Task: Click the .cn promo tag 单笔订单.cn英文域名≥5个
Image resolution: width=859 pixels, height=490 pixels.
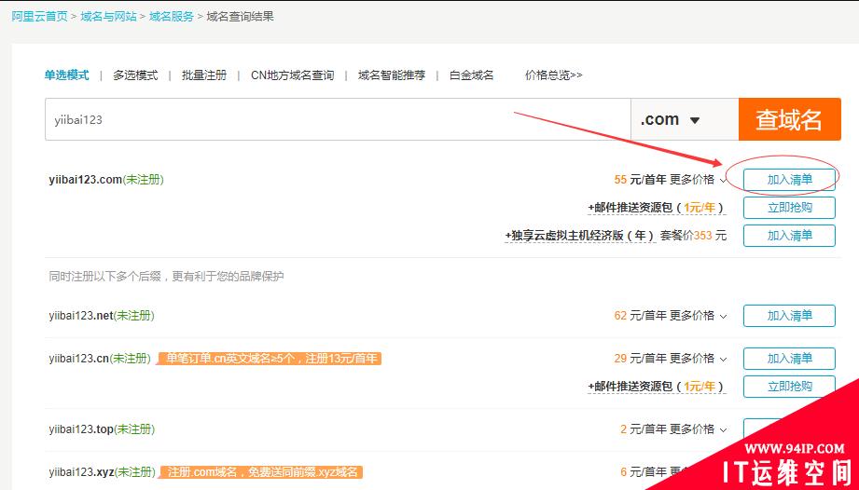Action: 270,359
